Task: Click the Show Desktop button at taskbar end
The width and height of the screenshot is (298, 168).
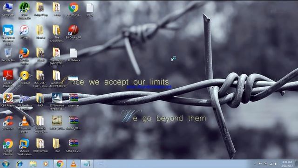Action: coord(296,164)
